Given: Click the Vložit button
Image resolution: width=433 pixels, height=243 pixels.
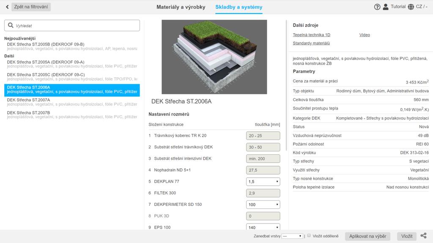Looking at the screenshot, I should click(x=407, y=236).
